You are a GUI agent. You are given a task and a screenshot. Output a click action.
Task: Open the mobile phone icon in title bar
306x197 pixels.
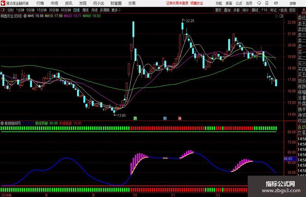click(267, 3)
